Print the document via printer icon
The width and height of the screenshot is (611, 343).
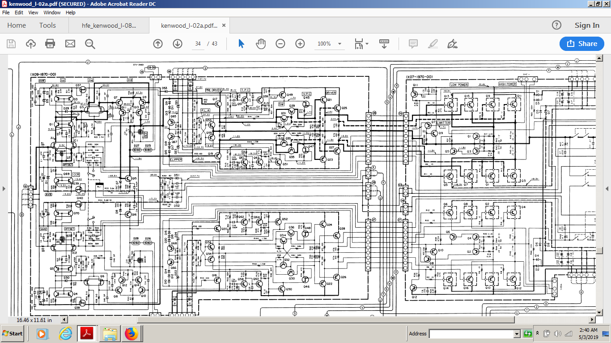tap(50, 44)
